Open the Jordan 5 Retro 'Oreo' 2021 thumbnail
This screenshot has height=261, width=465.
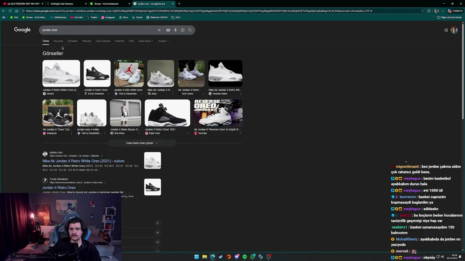[x=167, y=113]
